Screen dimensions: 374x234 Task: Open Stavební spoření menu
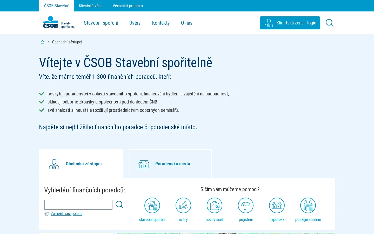coord(101,23)
